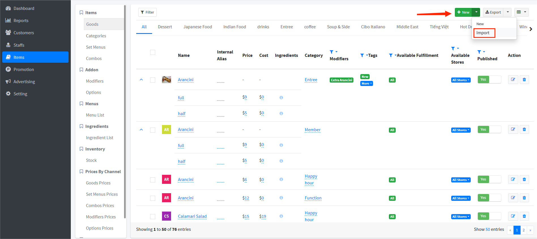Delete the Calamari Salad item
This screenshot has height=239, width=537.
click(524, 216)
